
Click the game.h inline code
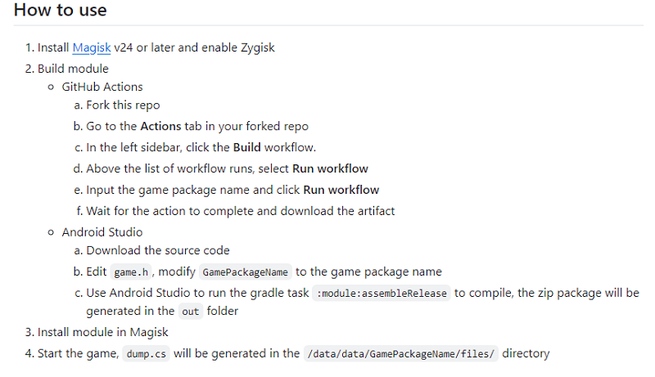click(x=130, y=272)
